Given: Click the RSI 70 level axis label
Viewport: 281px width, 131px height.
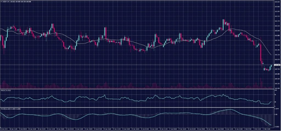Looking at the screenshot, I should [x=275, y=94].
